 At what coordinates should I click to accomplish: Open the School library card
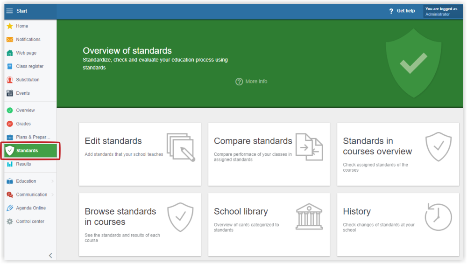[269, 224]
